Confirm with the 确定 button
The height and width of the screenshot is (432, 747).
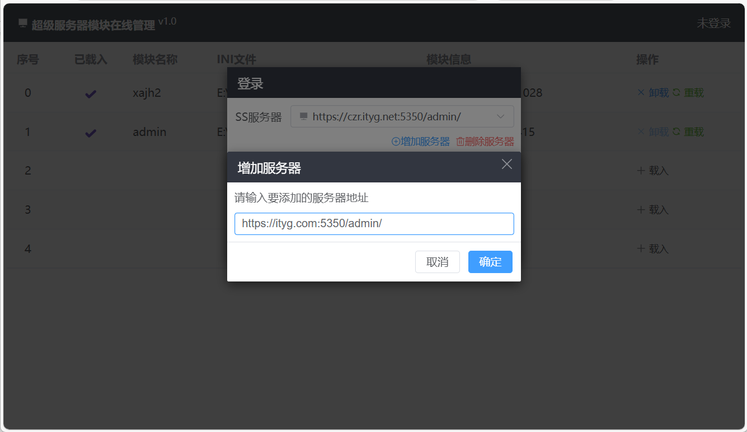[x=490, y=262]
